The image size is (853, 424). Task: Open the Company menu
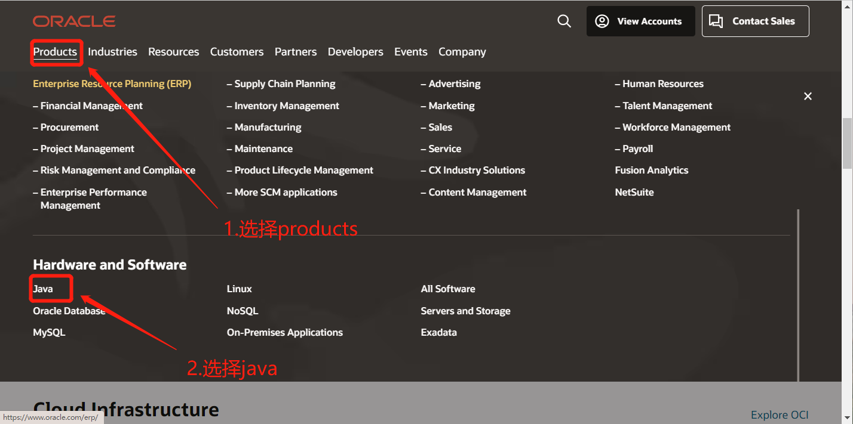tap(462, 52)
